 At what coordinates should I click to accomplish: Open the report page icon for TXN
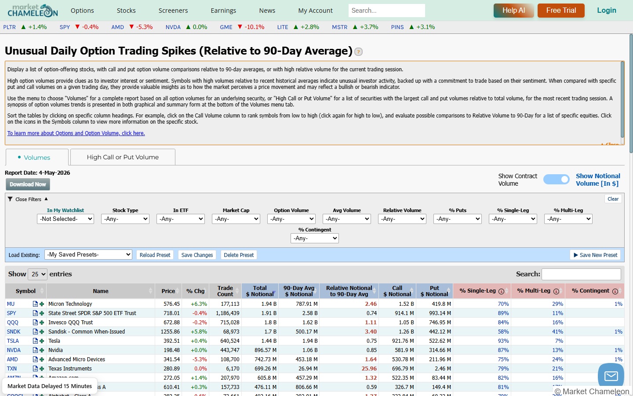coord(35,369)
